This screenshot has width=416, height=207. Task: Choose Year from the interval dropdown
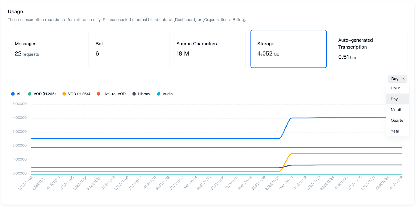[395, 131]
